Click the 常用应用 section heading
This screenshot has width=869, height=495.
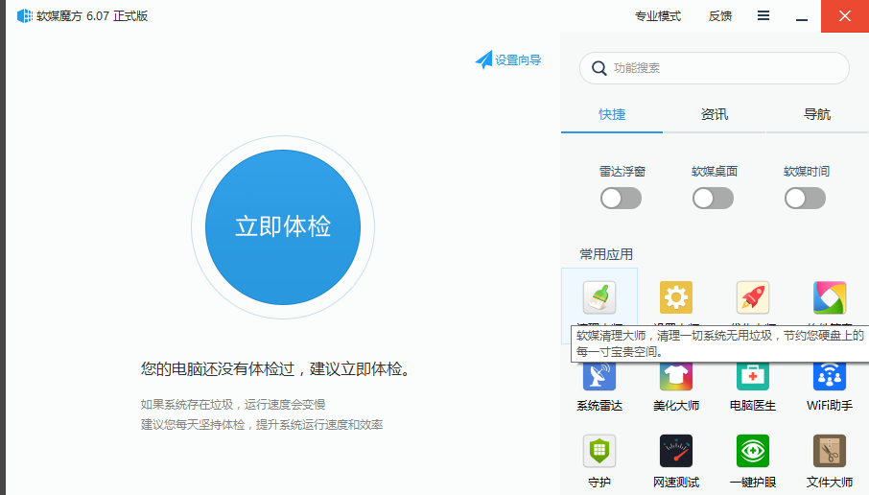[606, 254]
